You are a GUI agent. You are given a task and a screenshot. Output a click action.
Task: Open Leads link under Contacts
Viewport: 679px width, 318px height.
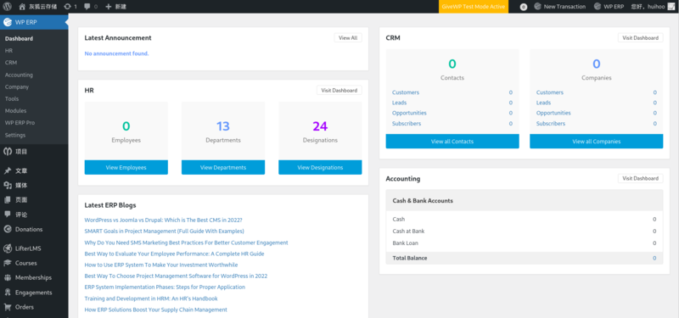(x=399, y=103)
